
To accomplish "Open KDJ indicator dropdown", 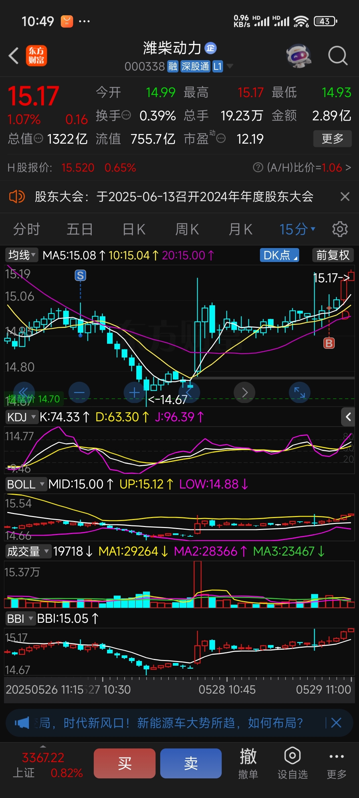I will [22, 417].
